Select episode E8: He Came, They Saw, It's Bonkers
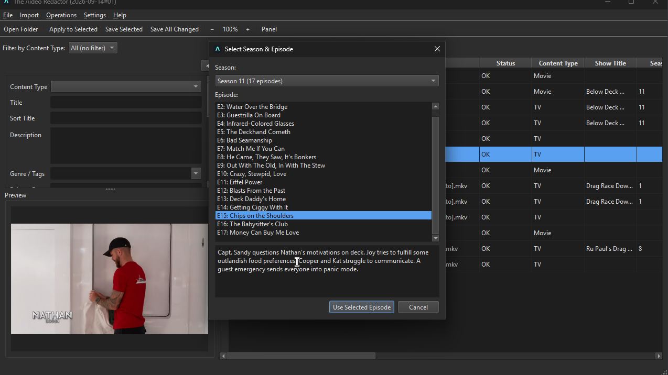Viewport: 668px width, 375px height. point(323,157)
